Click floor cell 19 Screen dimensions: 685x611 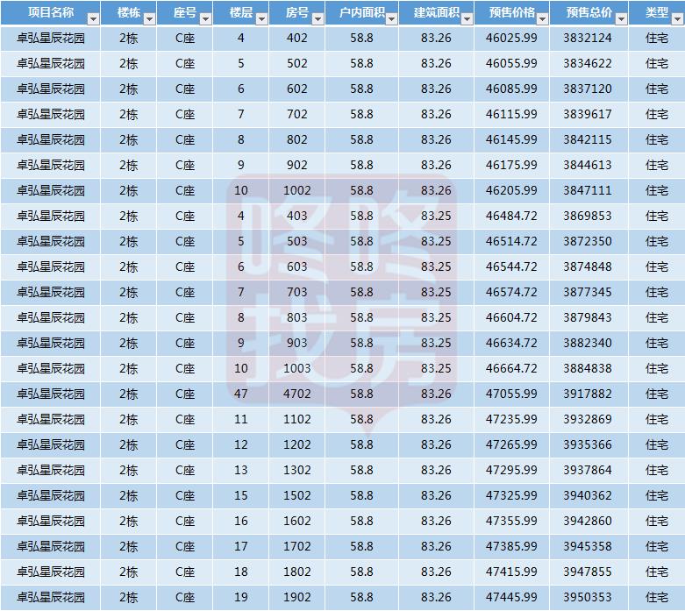[240, 597]
